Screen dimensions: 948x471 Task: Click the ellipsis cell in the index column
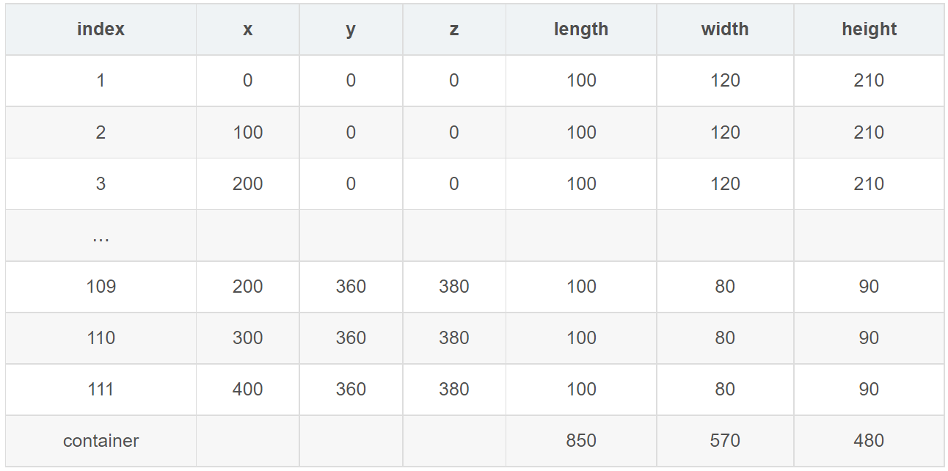[x=101, y=235]
